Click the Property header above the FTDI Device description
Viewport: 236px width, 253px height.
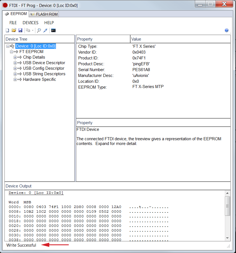point(153,123)
